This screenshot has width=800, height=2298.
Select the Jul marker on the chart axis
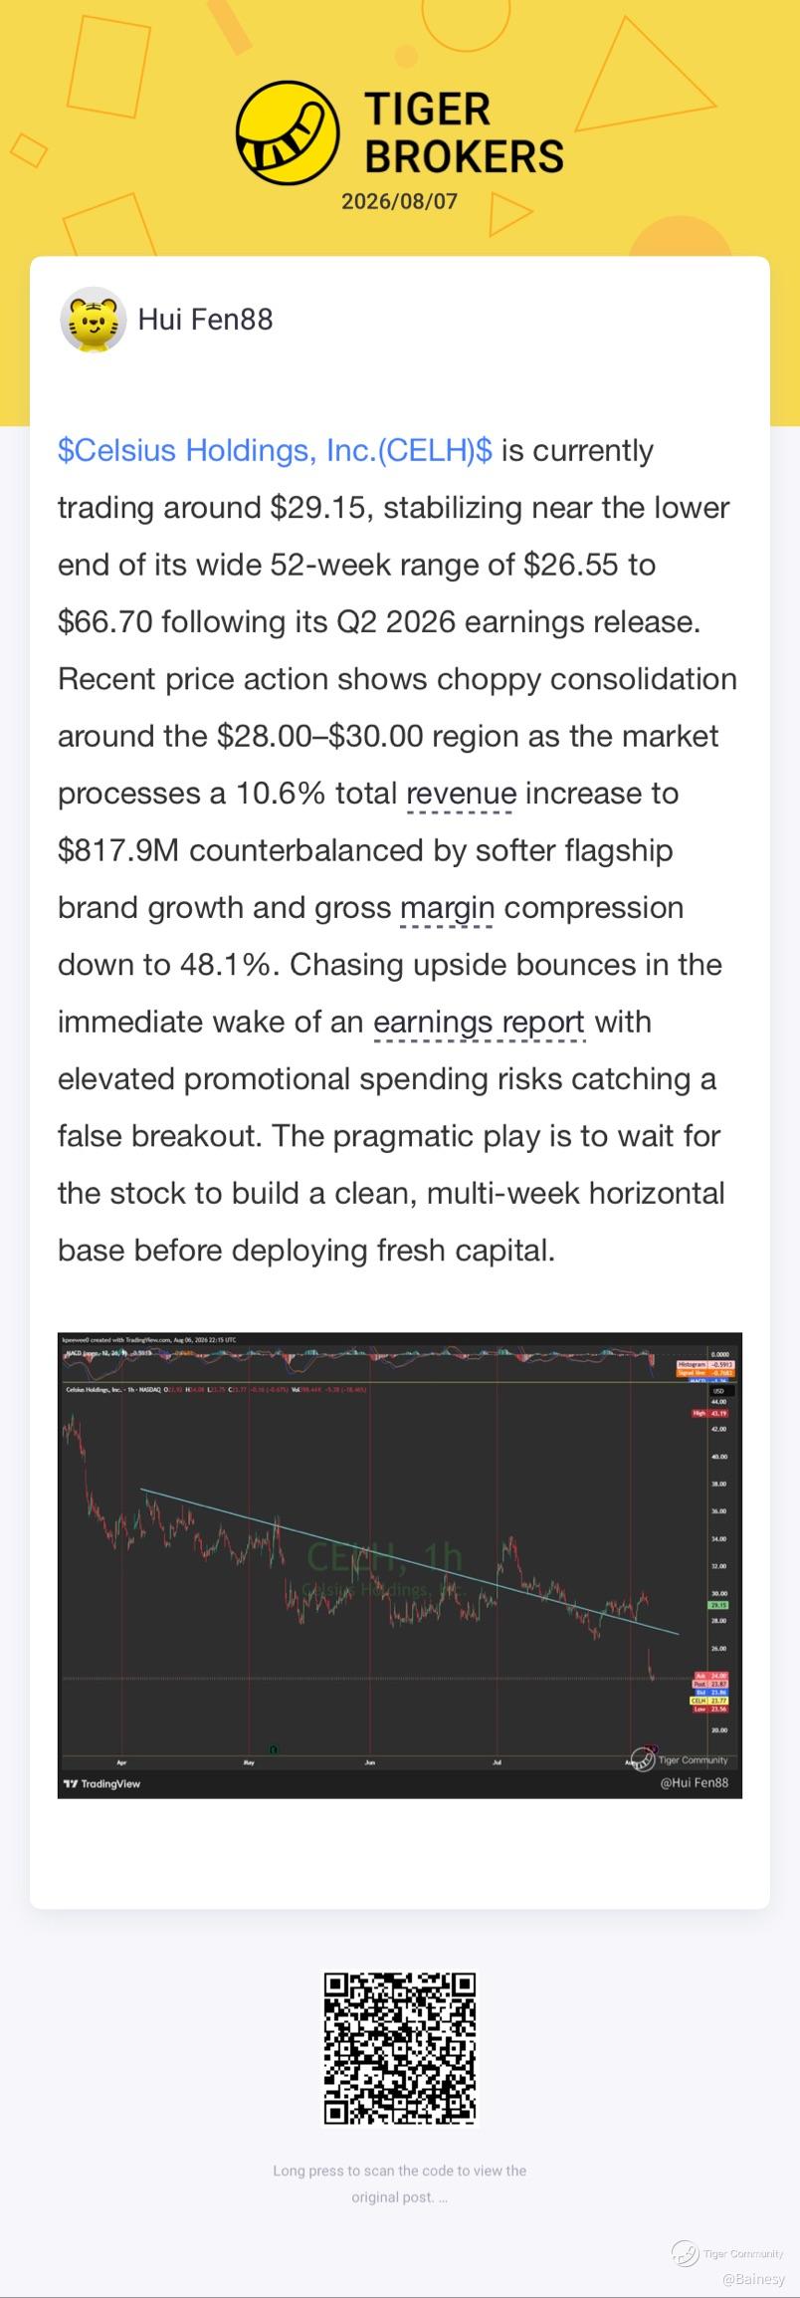[497, 1762]
